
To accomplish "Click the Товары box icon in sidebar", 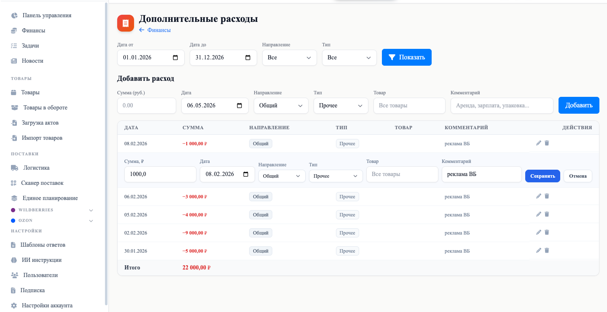I will click(13, 93).
